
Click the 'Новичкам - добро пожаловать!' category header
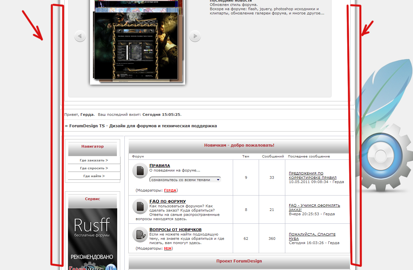pos(239,145)
